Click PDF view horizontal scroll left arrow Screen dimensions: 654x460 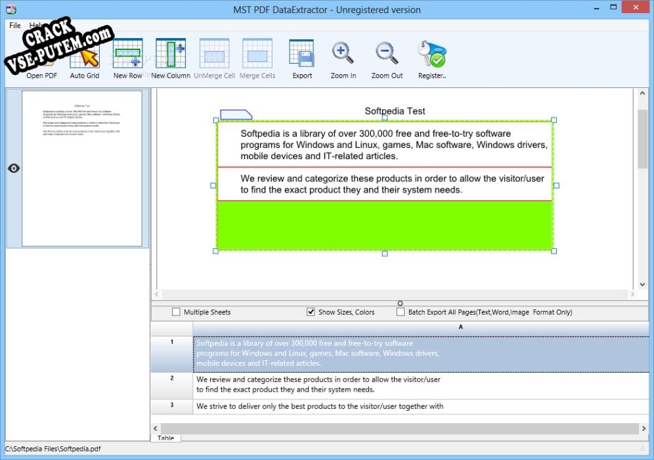coord(157,294)
